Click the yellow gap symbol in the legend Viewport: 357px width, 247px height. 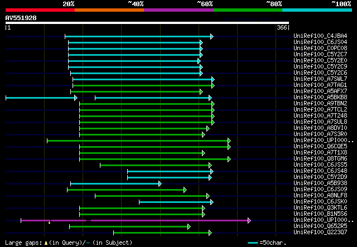pyautogui.click(x=46, y=243)
